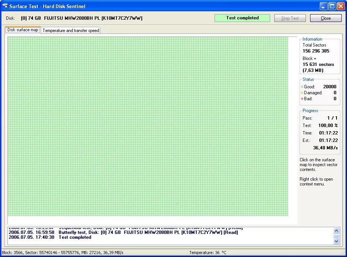
Task: Click the Hard Disk Sentinel title bar icon
Action: coord(5,6)
